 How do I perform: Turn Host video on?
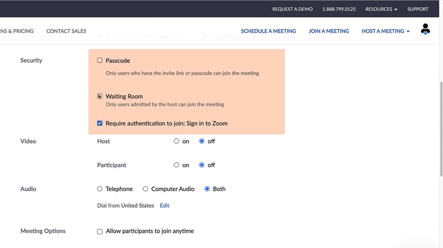tap(176, 141)
